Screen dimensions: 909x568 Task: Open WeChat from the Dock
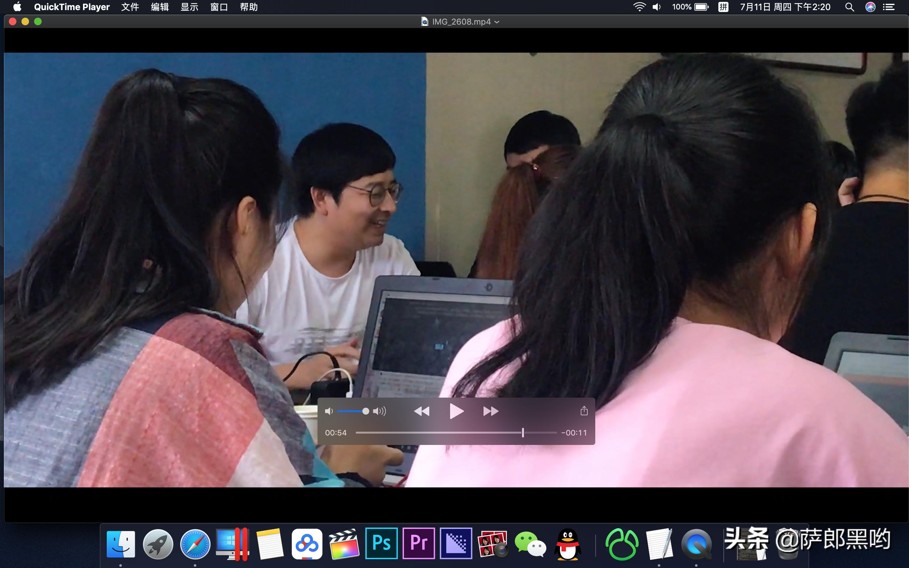tap(530, 544)
